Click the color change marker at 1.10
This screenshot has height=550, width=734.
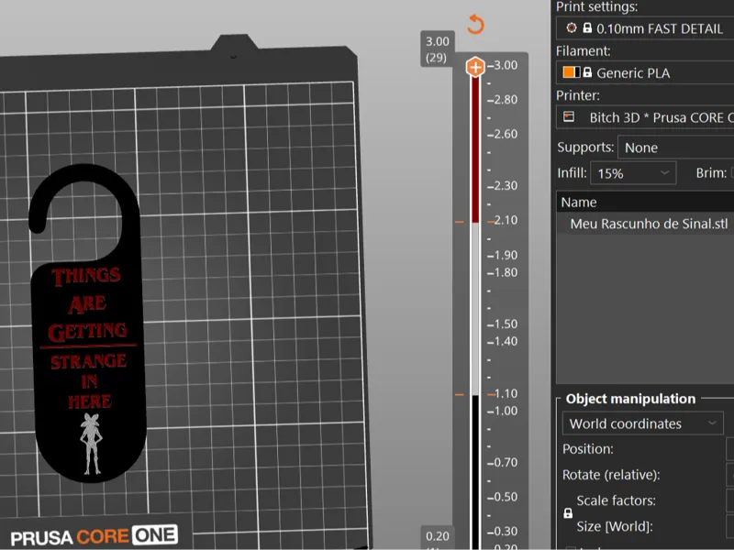click(460, 395)
